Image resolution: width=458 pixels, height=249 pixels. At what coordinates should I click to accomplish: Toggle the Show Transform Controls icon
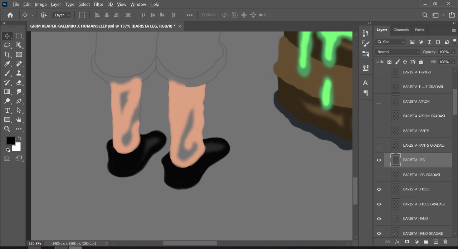(82, 15)
